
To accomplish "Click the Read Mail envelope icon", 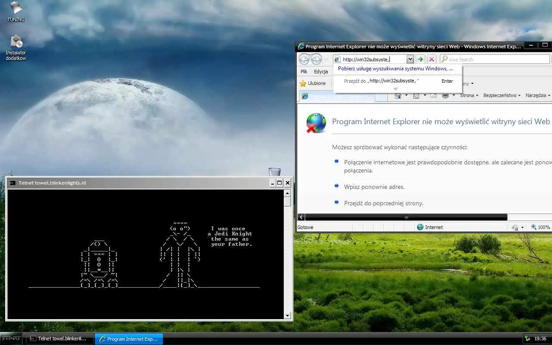I will point(434,95).
